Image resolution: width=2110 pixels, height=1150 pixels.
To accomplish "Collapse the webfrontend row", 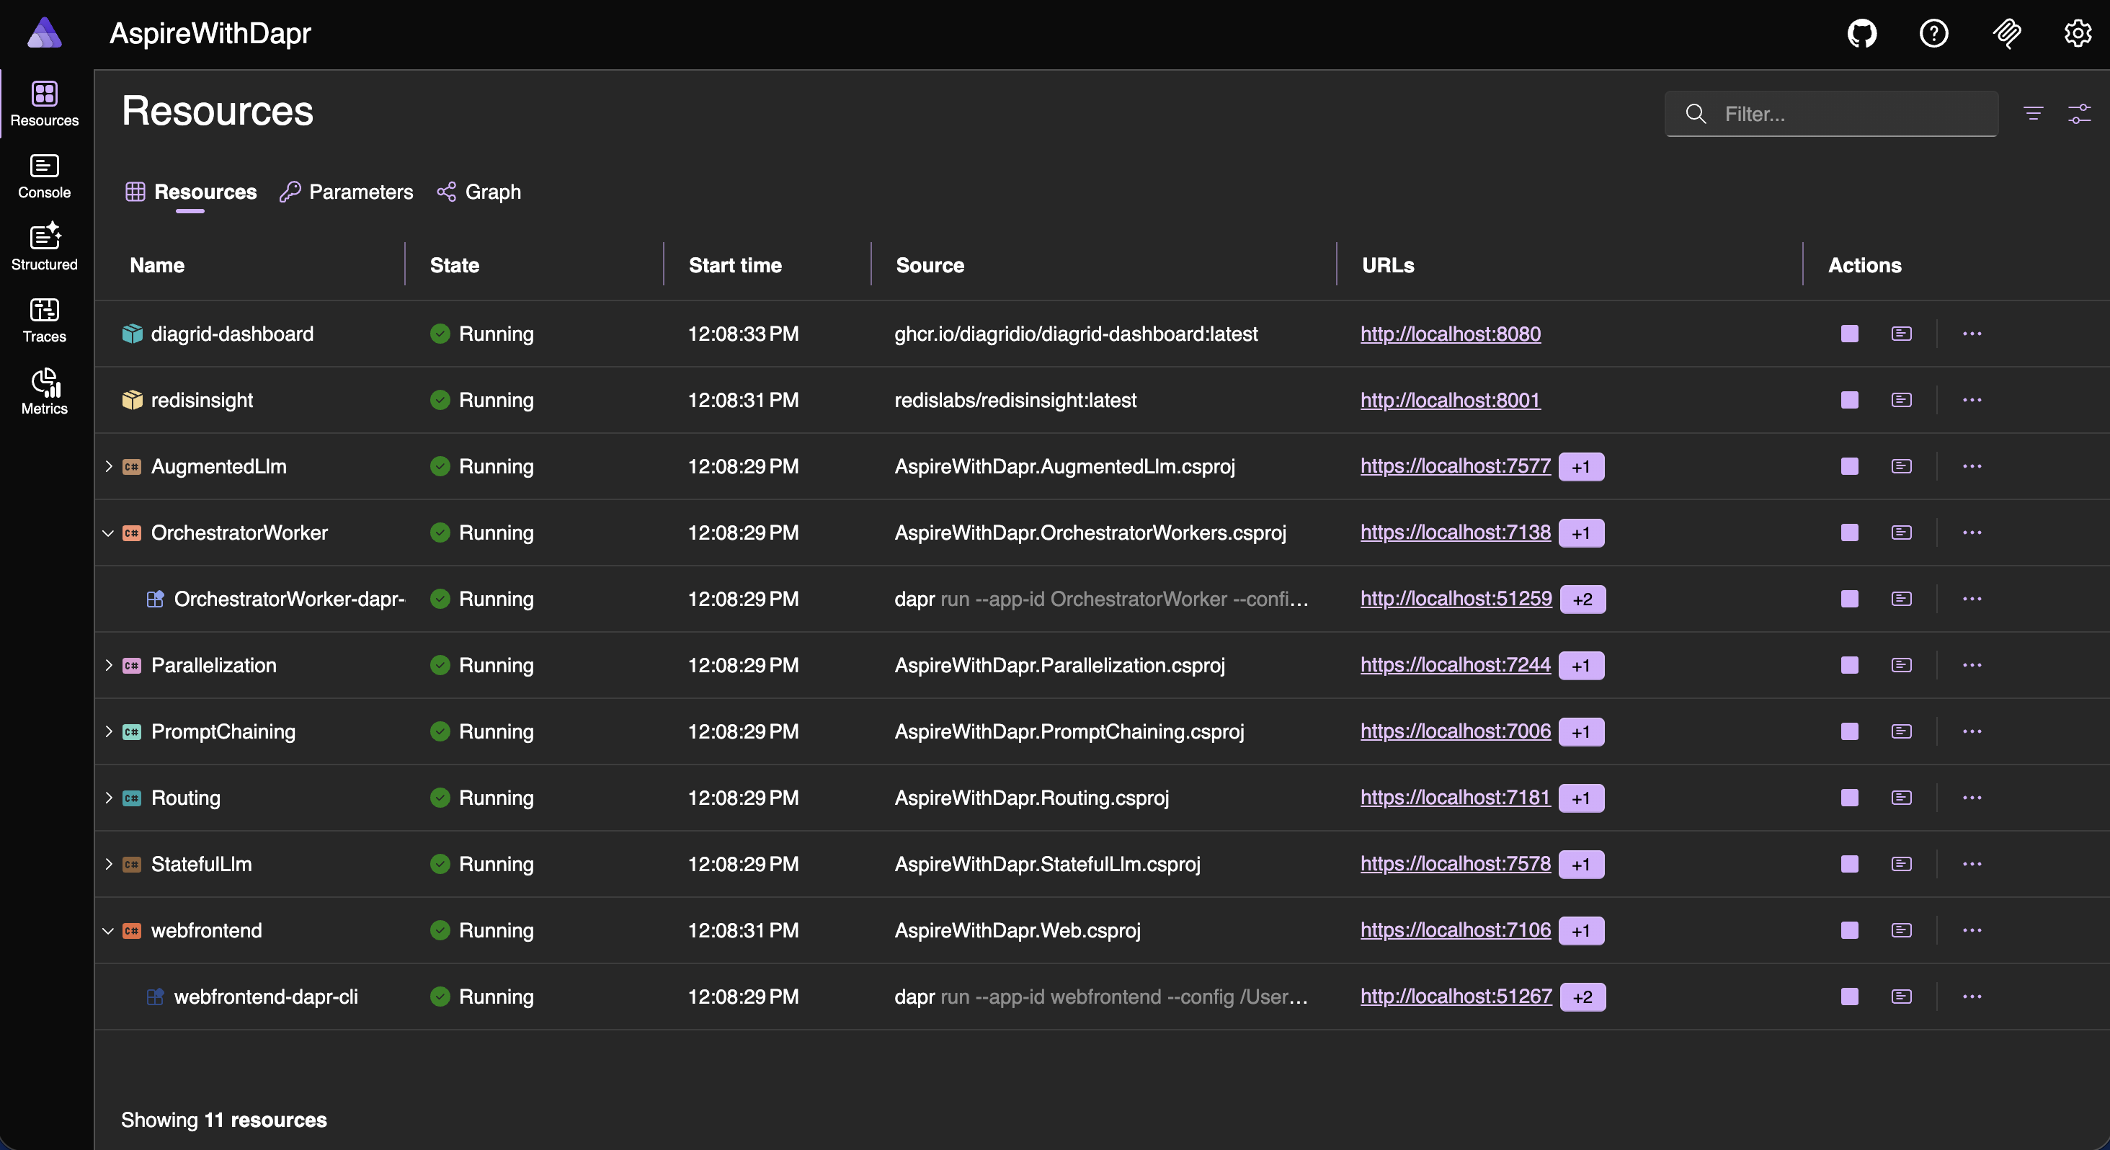I will tap(108, 930).
